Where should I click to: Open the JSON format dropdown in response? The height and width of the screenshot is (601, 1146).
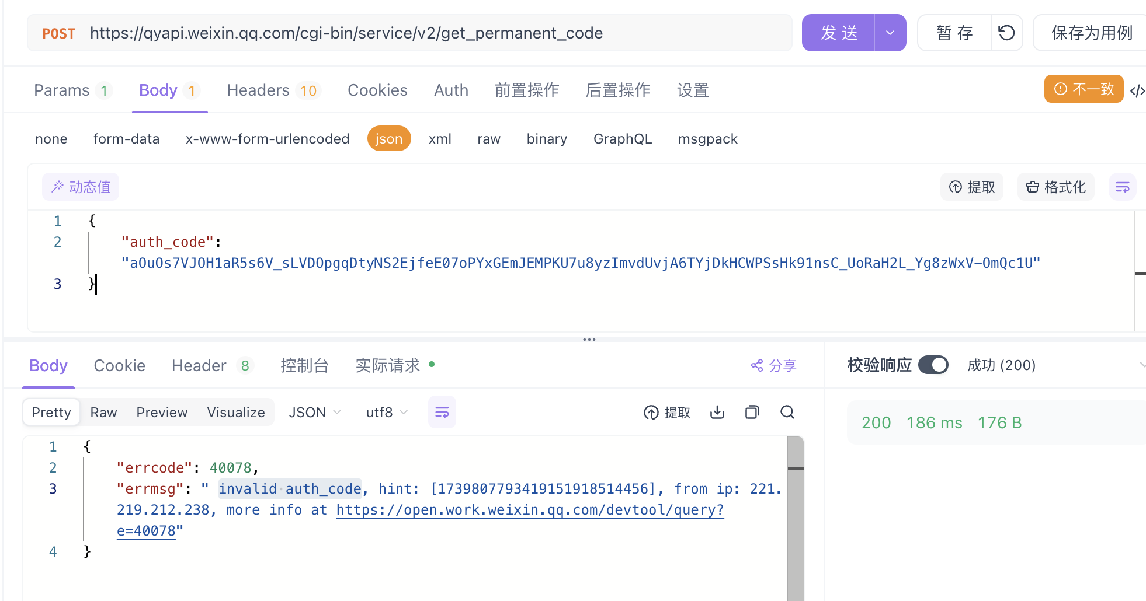coord(314,412)
